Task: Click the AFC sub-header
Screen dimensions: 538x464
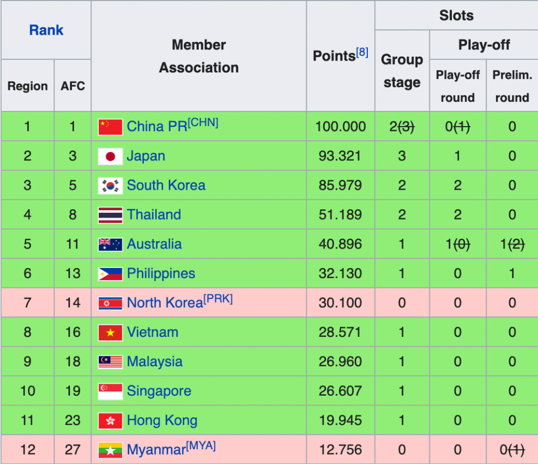Action: click(73, 86)
